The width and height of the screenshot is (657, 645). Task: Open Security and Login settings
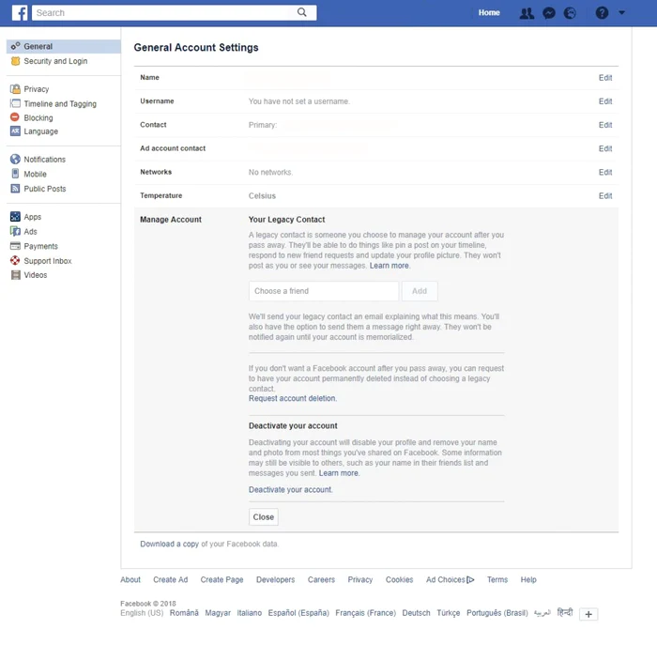[55, 61]
